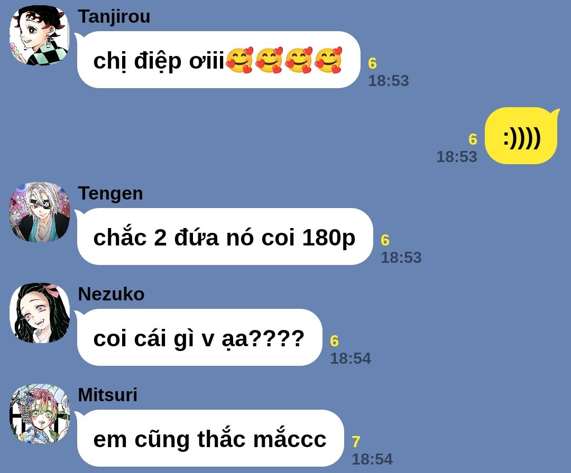
Task: Click the sender name Mitsuri
Action: (x=108, y=395)
